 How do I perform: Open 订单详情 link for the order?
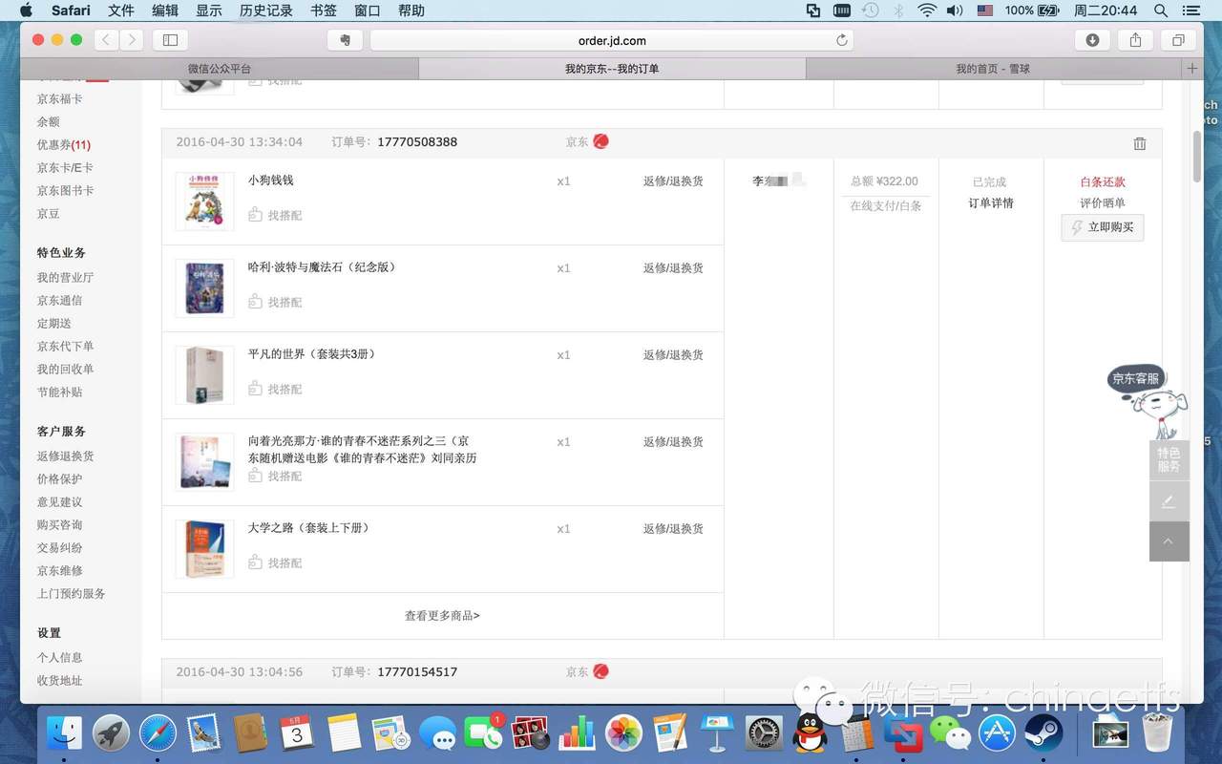pos(991,203)
